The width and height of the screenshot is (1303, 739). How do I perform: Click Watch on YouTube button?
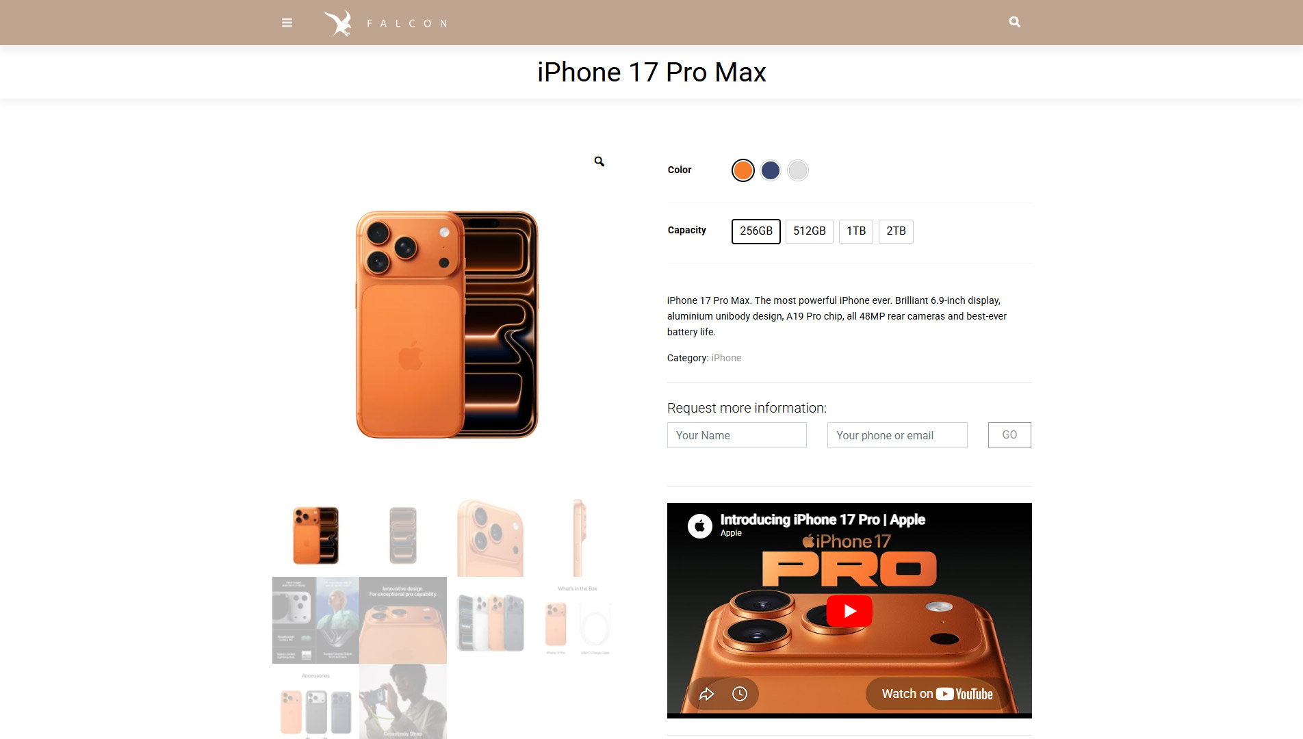click(937, 694)
